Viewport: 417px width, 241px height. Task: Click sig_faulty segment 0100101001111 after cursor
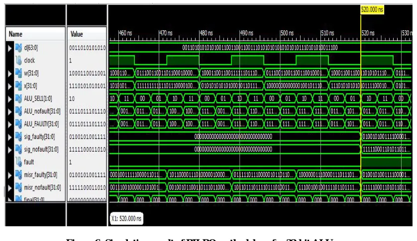(x=386, y=137)
